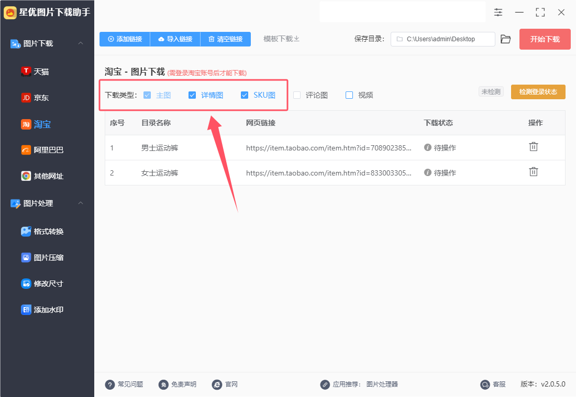Image resolution: width=576 pixels, height=397 pixels.
Task: Toggle fullscreen window icon
Action: (x=540, y=12)
